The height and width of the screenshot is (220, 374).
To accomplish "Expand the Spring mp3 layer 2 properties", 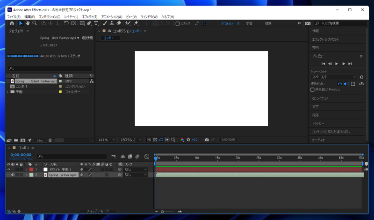I will point(27,175).
